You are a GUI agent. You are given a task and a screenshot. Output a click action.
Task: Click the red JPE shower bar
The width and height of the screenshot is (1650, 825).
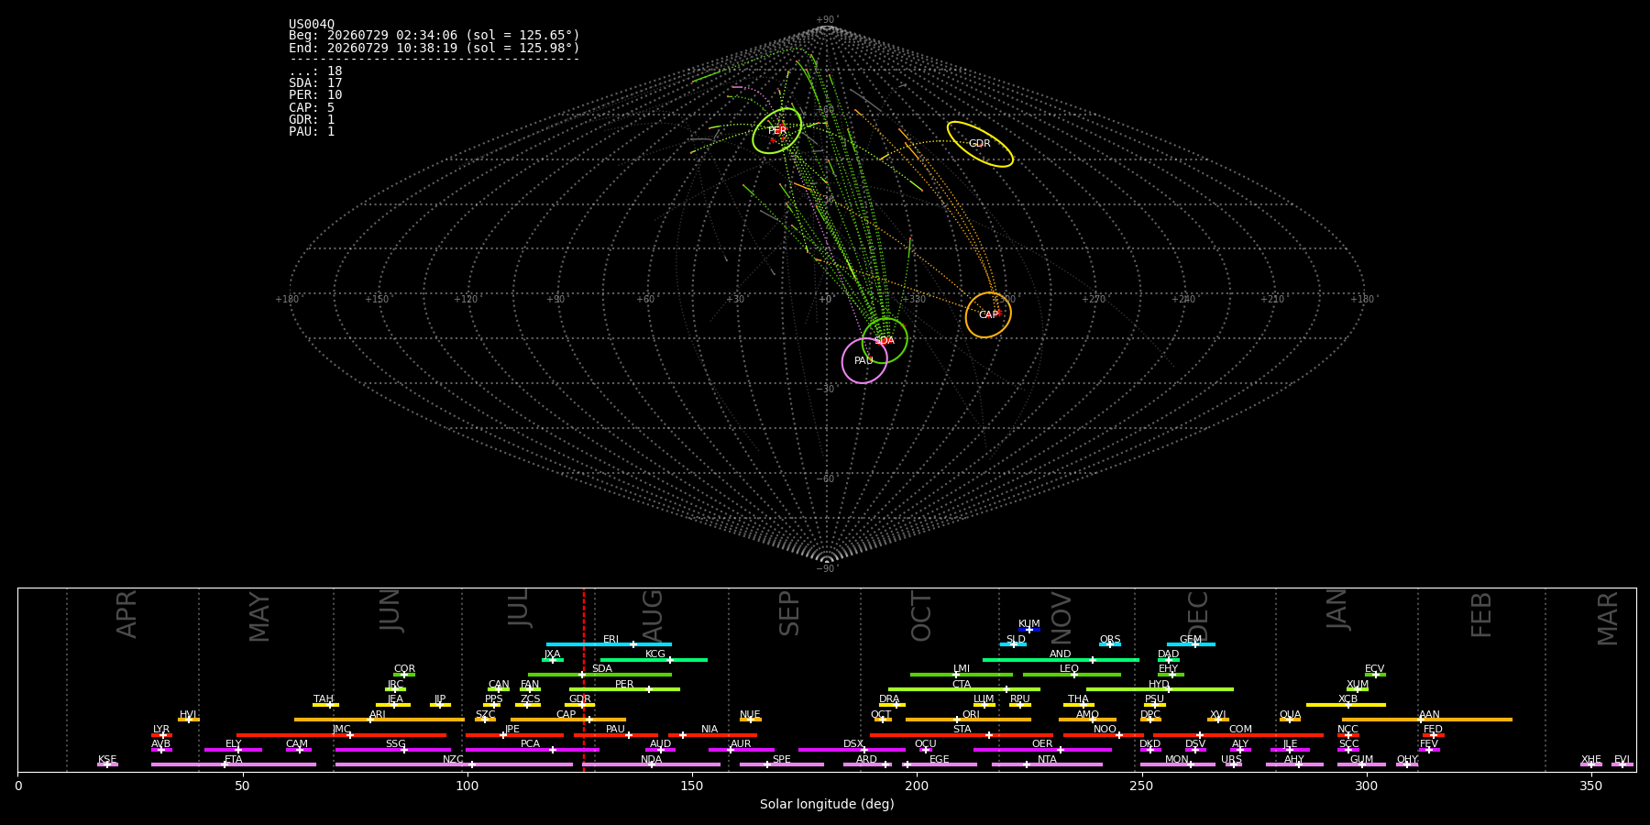click(x=514, y=735)
